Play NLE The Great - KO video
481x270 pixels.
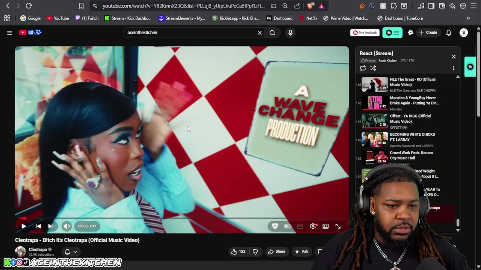[408, 84]
